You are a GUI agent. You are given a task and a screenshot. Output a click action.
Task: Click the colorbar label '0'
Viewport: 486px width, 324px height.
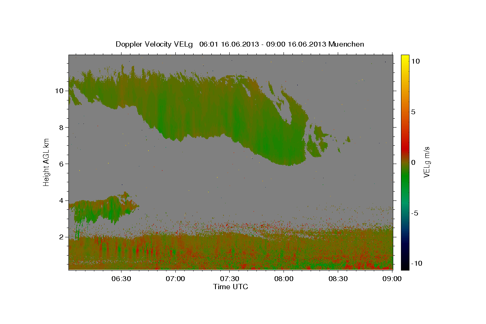point(414,162)
